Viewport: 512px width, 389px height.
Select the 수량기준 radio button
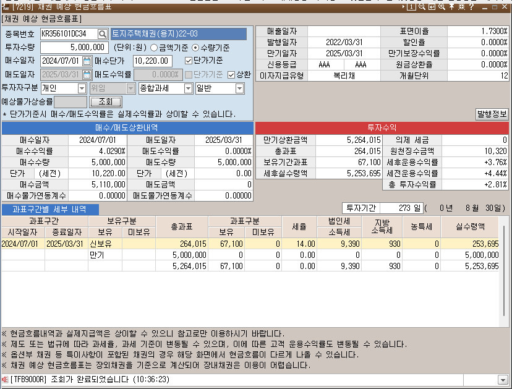(x=195, y=48)
